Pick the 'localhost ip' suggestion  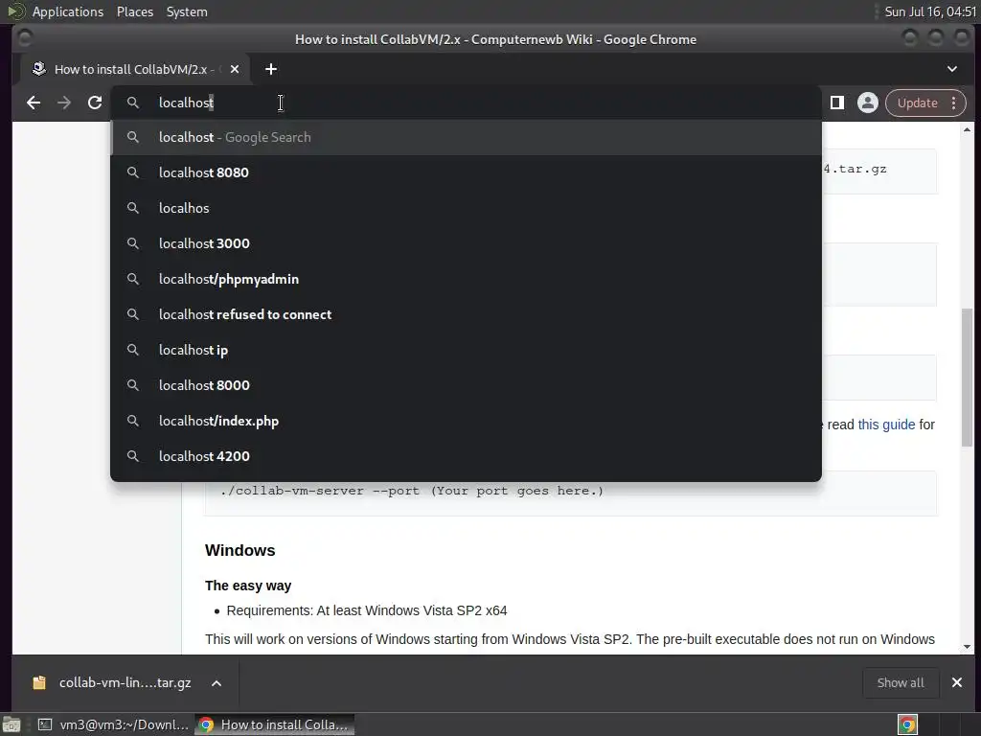point(467,350)
